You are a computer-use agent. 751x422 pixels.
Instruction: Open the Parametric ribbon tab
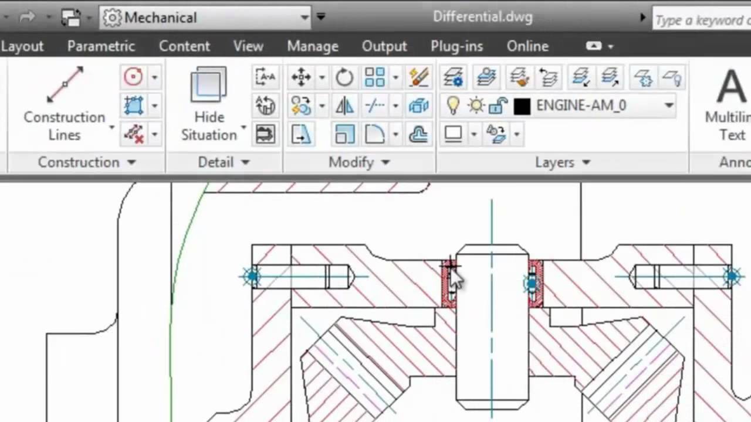pyautogui.click(x=101, y=46)
